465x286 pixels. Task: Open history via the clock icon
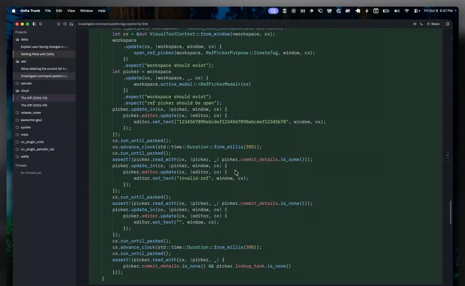(65, 24)
